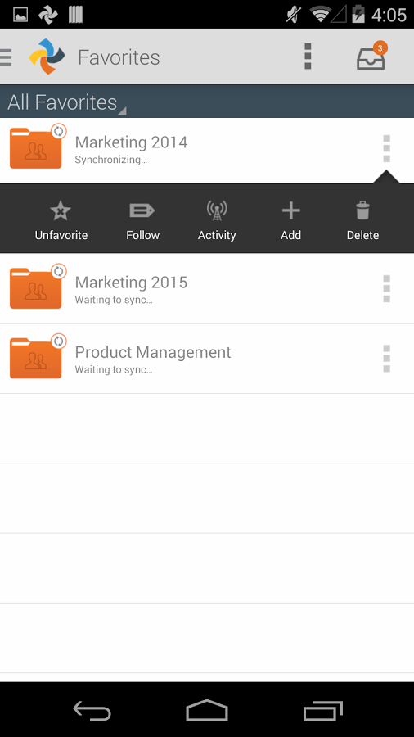Expand Product Management options menu
This screenshot has width=414, height=737.
(387, 359)
